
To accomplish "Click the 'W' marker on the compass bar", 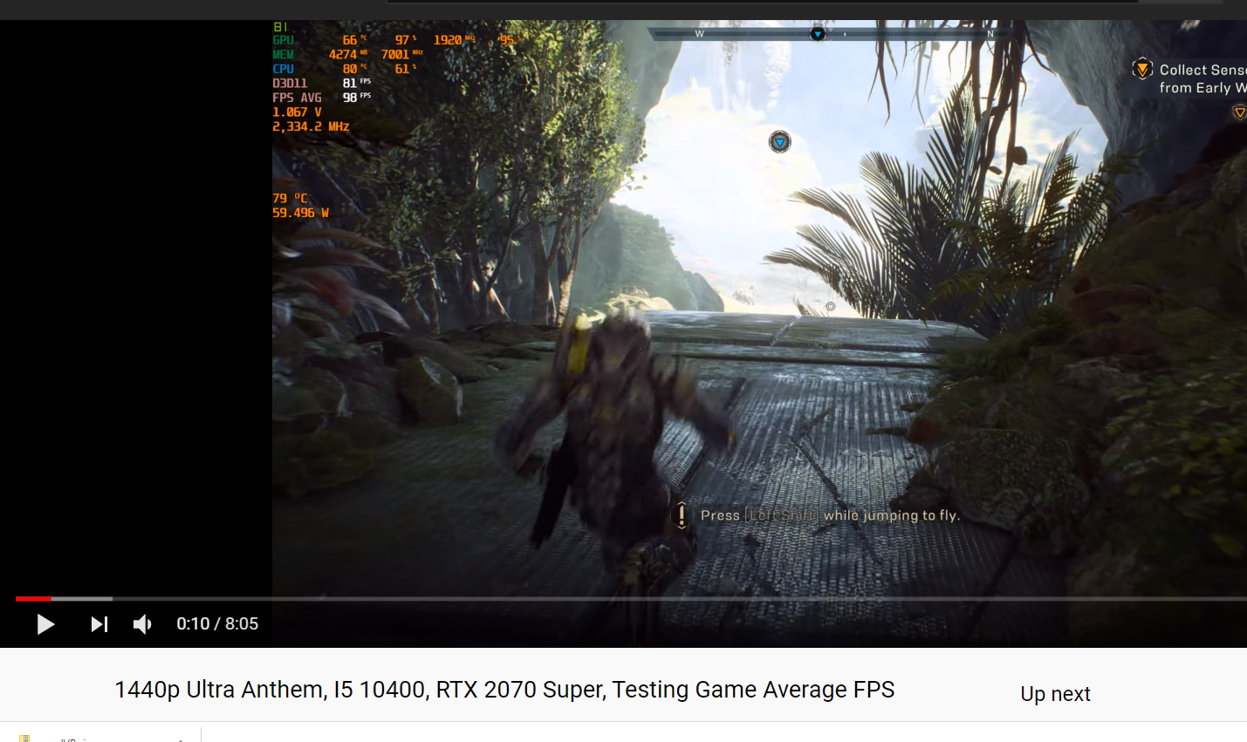I will [x=699, y=34].
